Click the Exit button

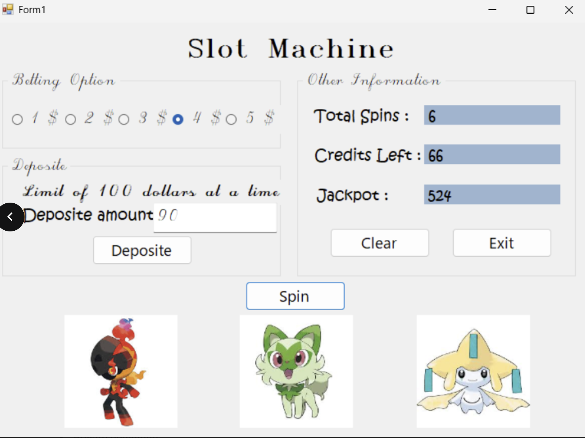click(501, 243)
